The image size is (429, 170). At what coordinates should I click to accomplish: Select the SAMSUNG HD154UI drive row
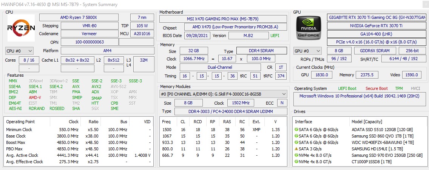pyautogui.click(x=360, y=149)
